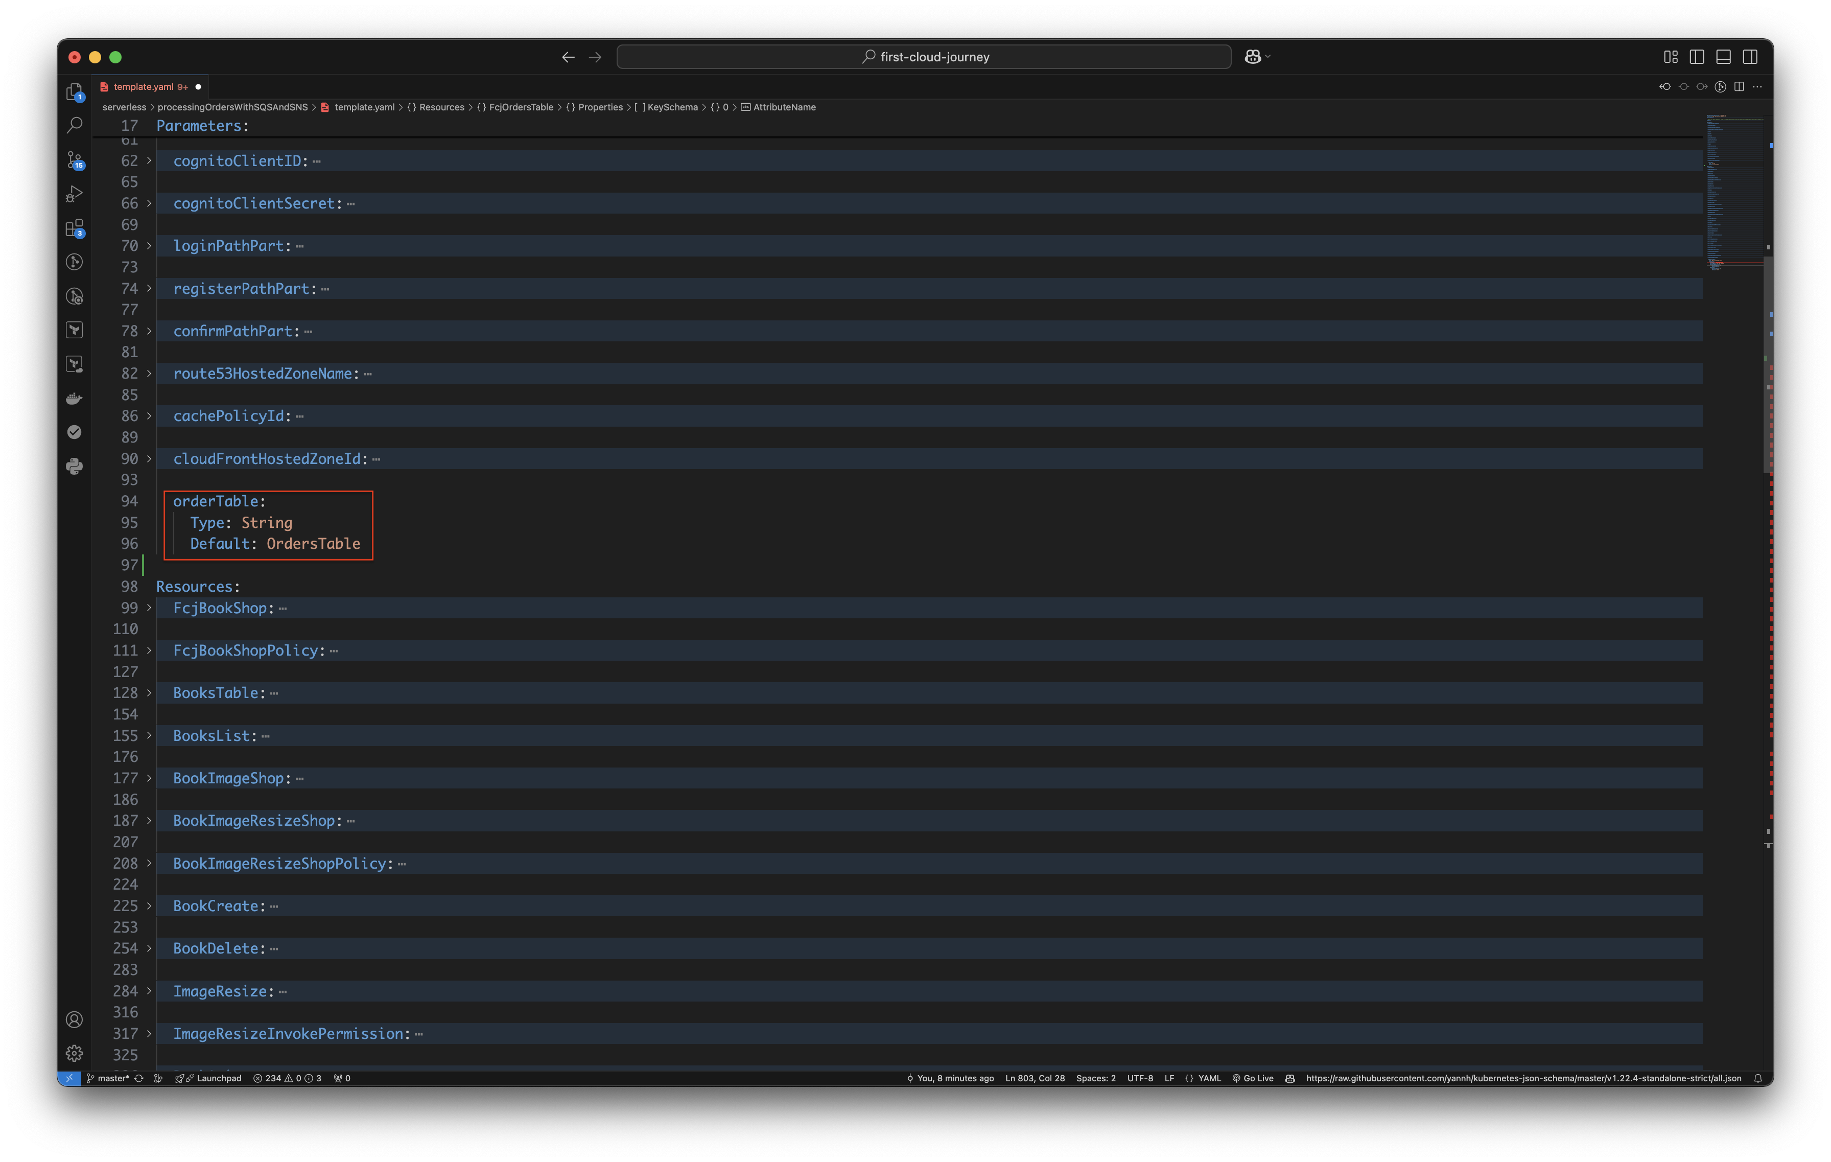Click the project search box first-cloud-journey
This screenshot has width=1831, height=1162.
(923, 57)
